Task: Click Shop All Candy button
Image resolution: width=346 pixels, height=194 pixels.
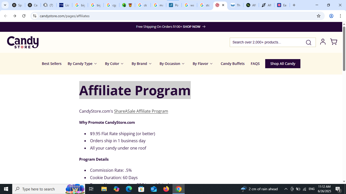Action: [x=283, y=64]
